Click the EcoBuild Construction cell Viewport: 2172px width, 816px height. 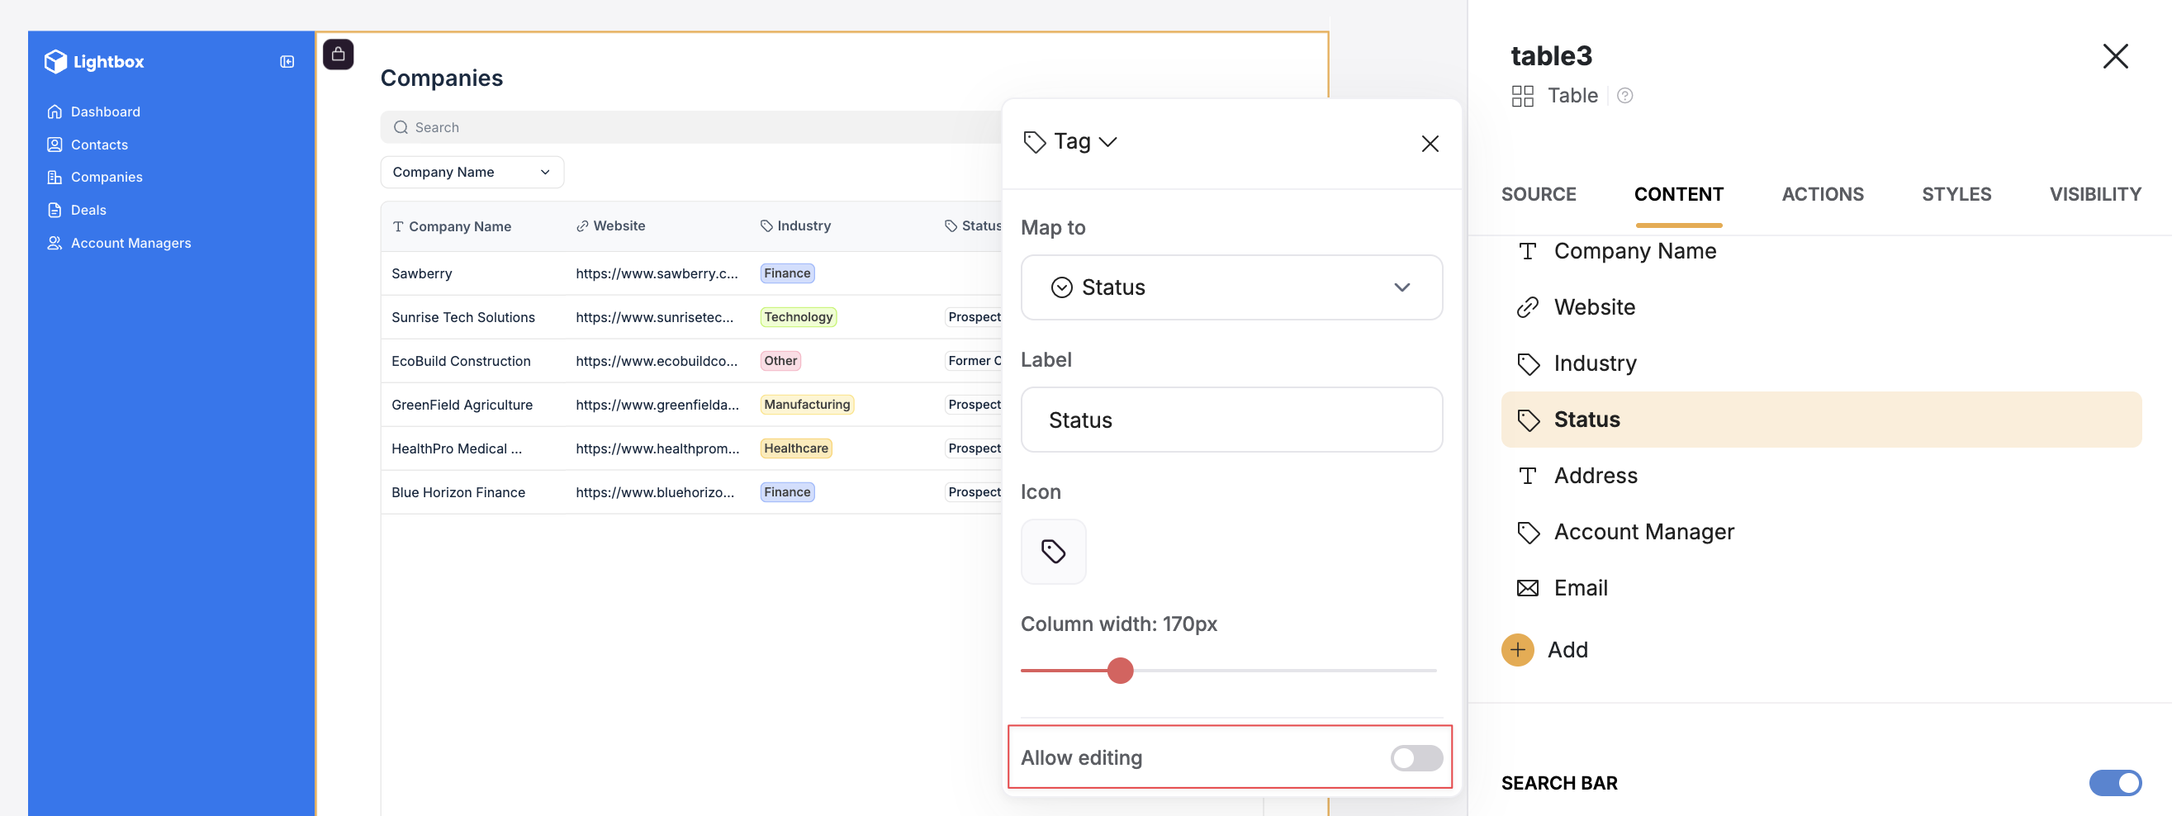point(461,361)
